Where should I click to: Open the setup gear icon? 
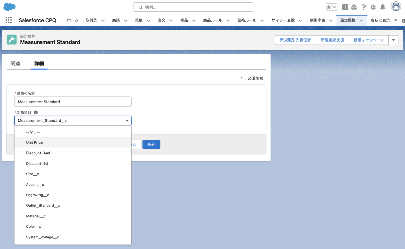(x=373, y=7)
